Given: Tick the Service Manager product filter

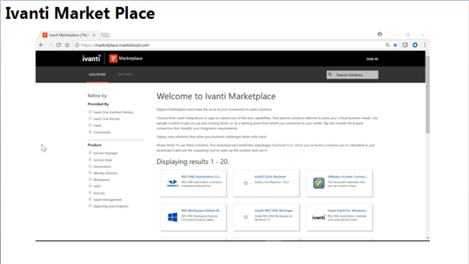Looking at the screenshot, I should click(90, 153).
